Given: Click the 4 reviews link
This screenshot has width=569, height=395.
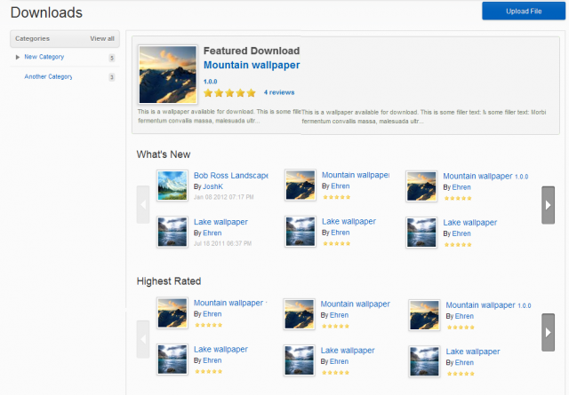Looking at the screenshot, I should 278,92.
